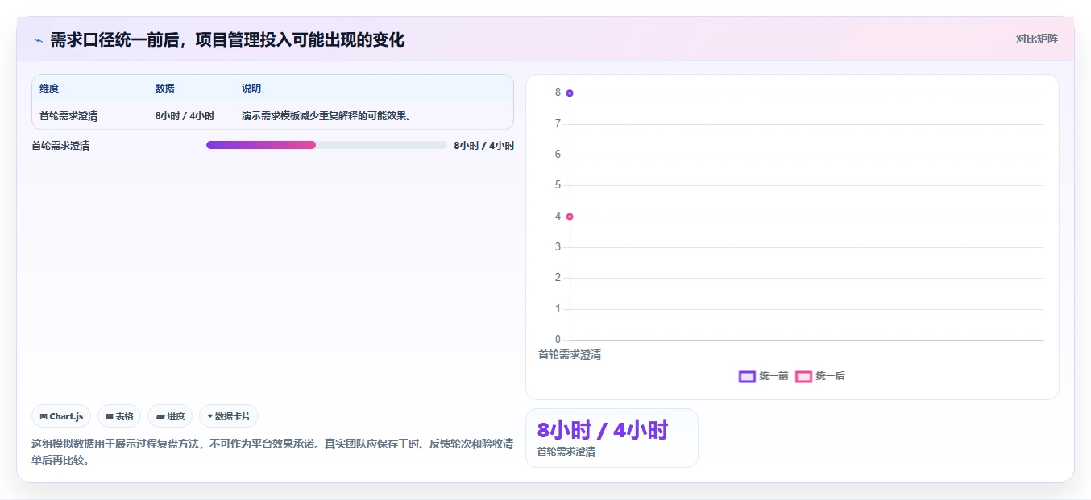This screenshot has height=500, width=1091.
Task: Click the purple 统一前 legend color box
Action: point(747,376)
